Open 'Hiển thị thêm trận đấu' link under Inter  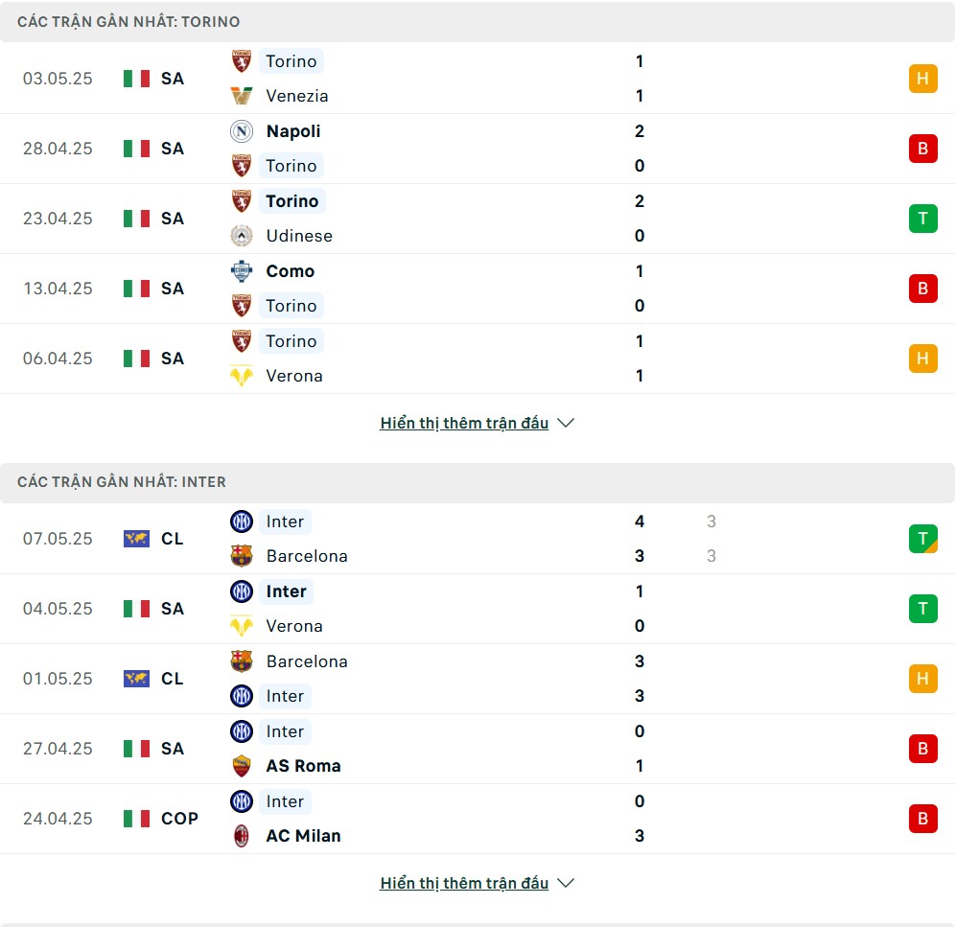point(464,883)
